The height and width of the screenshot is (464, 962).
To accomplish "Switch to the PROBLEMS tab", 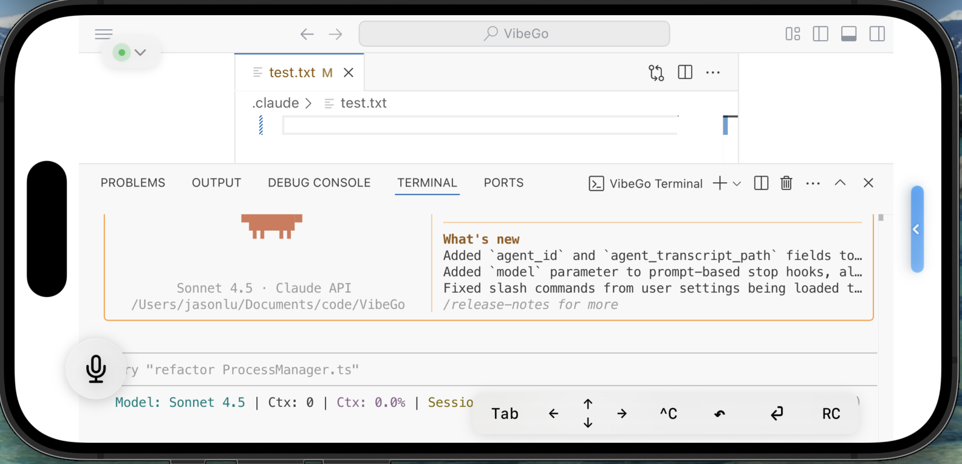I will 133,183.
